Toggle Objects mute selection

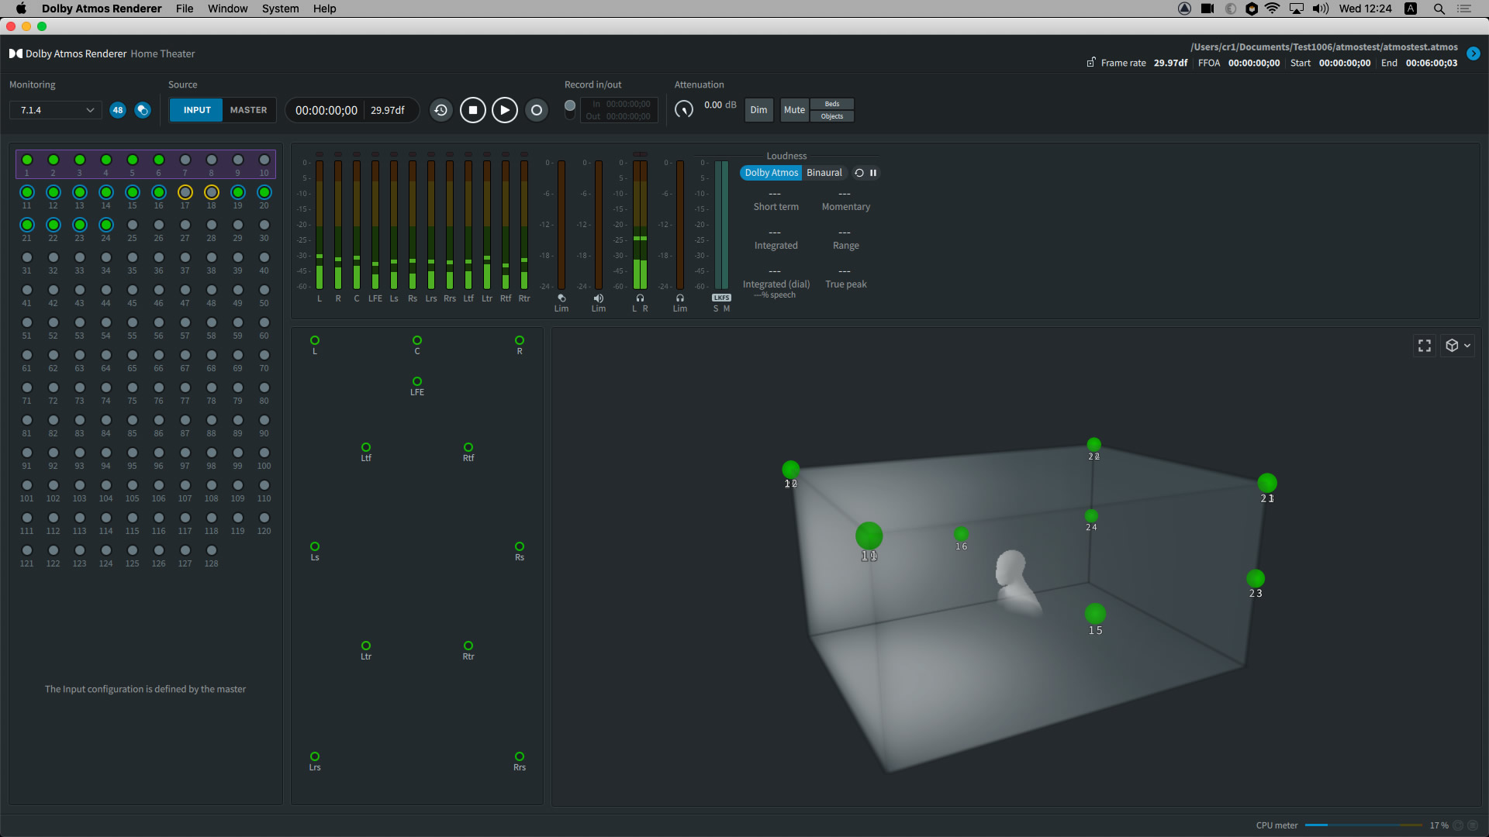(832, 116)
